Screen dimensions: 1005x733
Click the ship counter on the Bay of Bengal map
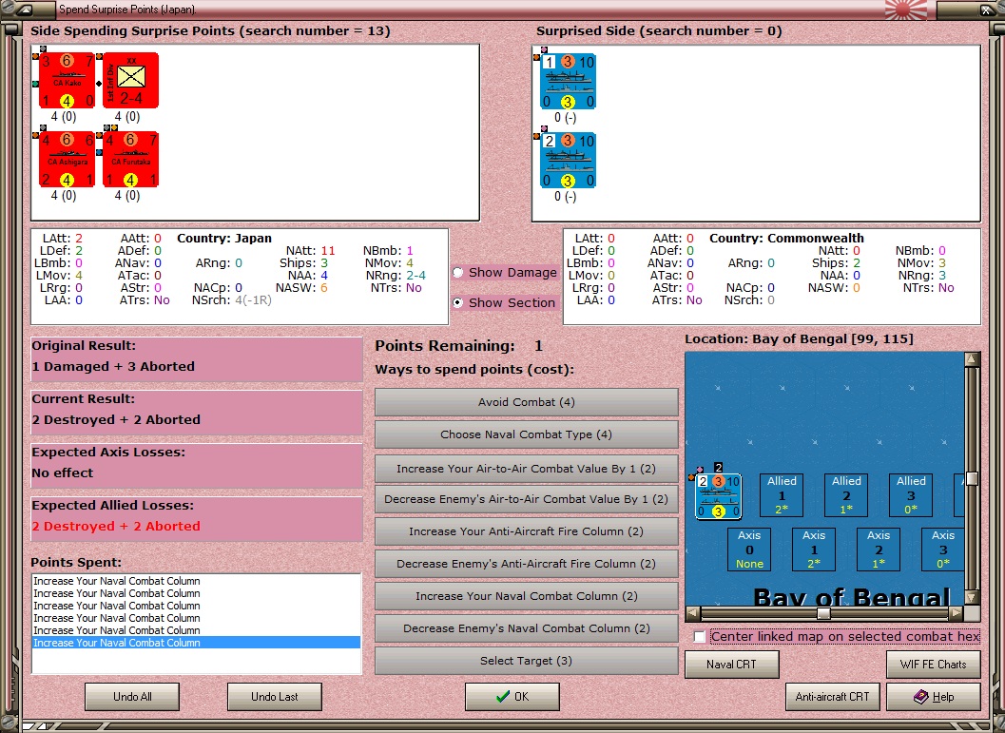[x=719, y=496]
